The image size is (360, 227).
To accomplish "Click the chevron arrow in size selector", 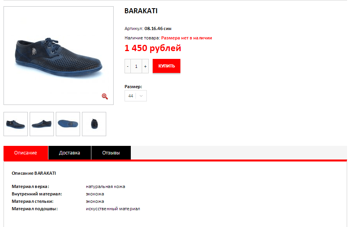I will 141,96.
